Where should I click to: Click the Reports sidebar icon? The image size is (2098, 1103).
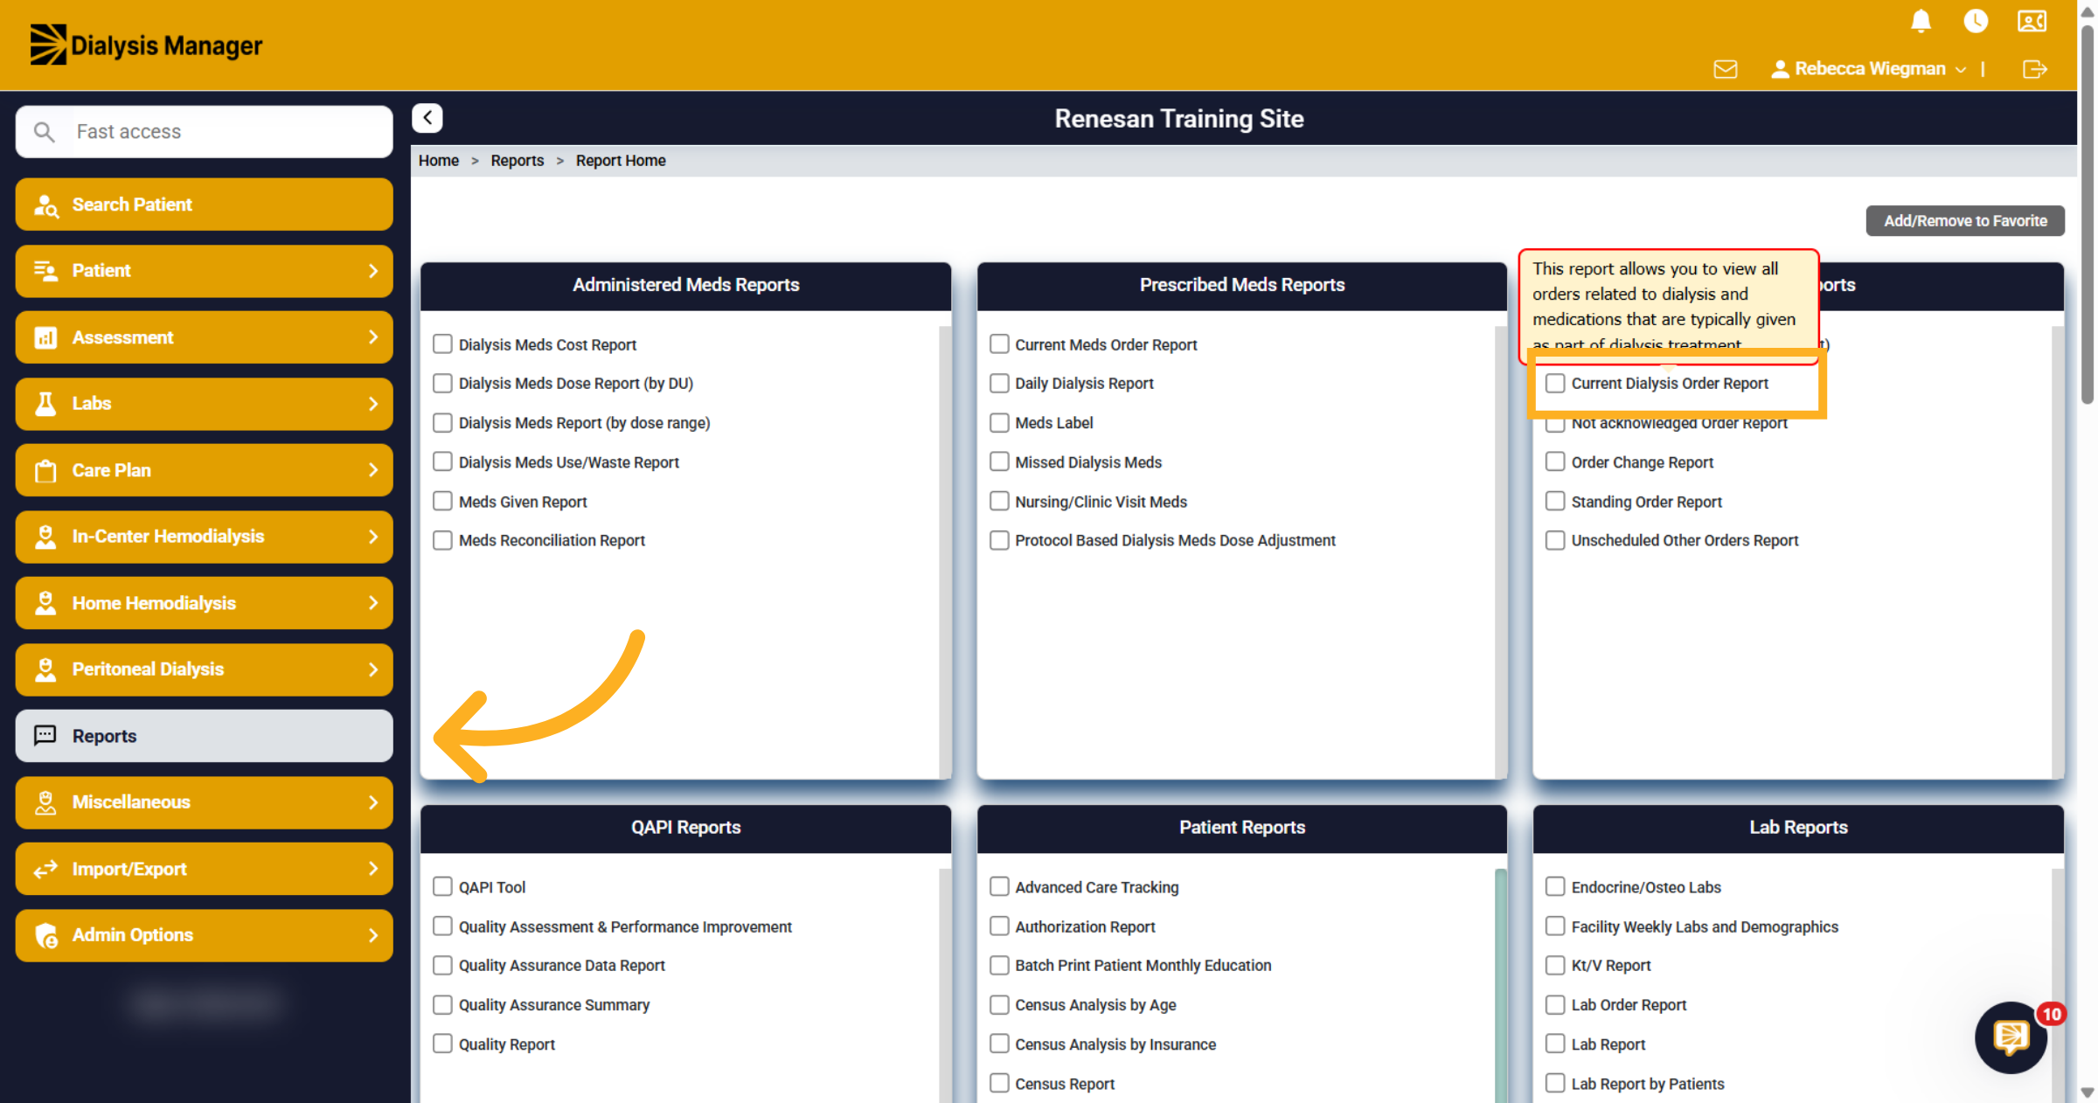point(45,736)
